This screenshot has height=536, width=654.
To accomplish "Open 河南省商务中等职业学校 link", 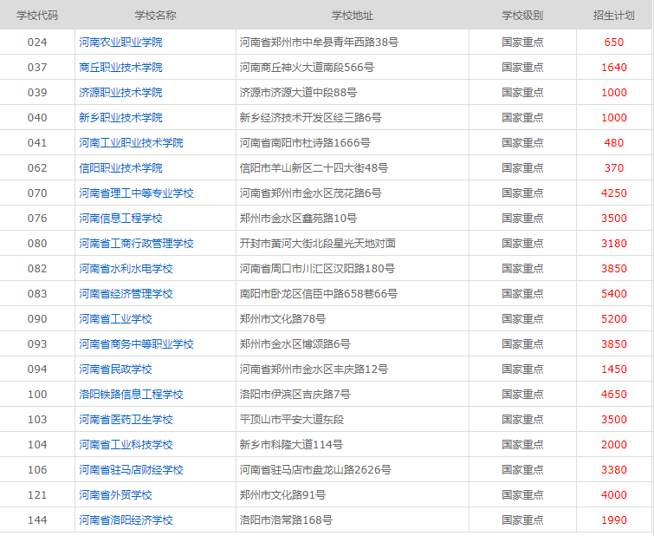I will pos(136,343).
